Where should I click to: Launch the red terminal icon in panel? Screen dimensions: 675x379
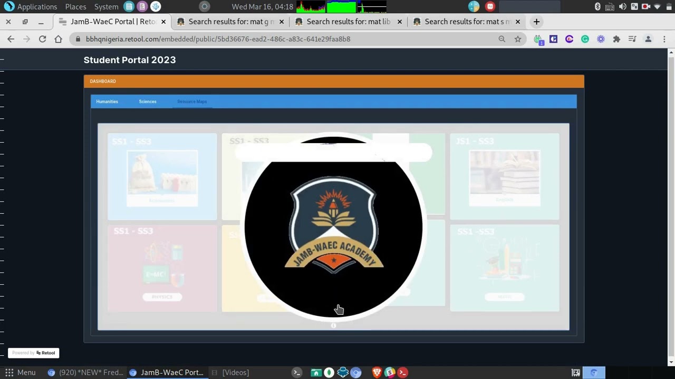click(402, 372)
